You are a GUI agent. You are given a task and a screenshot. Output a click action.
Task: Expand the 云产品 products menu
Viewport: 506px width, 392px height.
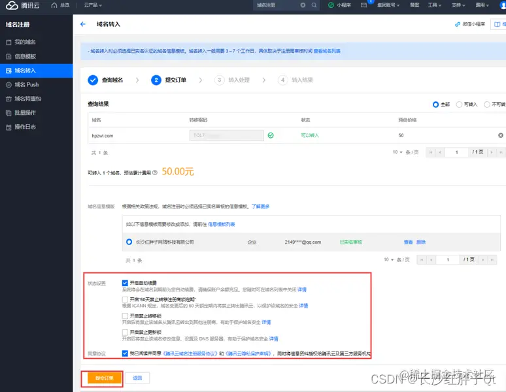(x=93, y=5)
